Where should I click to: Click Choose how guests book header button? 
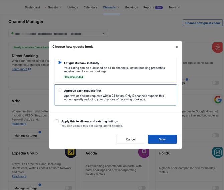(x=203, y=23)
